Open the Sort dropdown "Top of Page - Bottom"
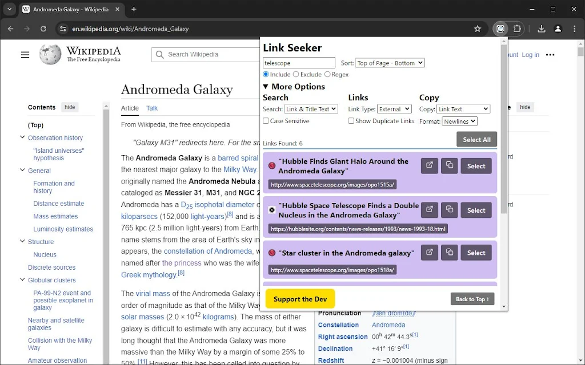 pos(390,63)
